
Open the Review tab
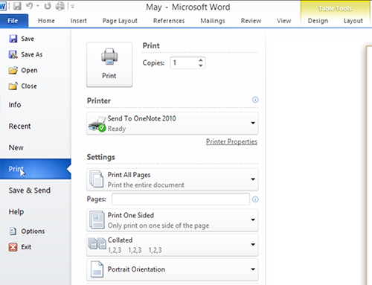coord(251,21)
